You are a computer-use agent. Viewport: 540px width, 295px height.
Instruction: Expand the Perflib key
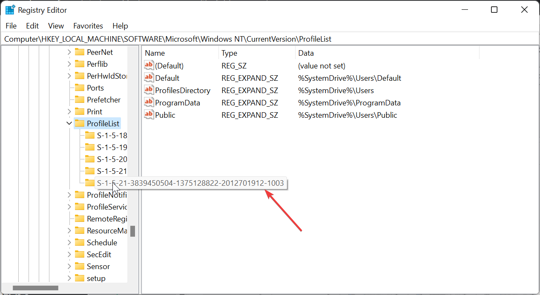69,64
